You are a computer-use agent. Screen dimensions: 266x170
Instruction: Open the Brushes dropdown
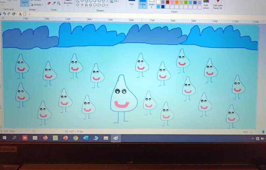68,3
